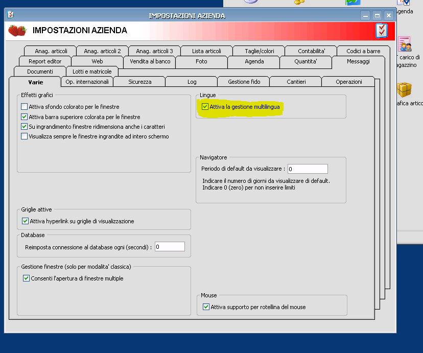Switch to Vendita al banco tab

coord(150,61)
